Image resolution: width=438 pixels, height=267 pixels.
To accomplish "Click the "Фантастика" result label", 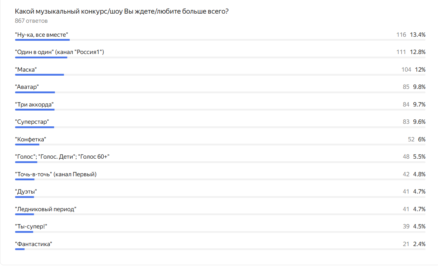I will (x=33, y=244).
